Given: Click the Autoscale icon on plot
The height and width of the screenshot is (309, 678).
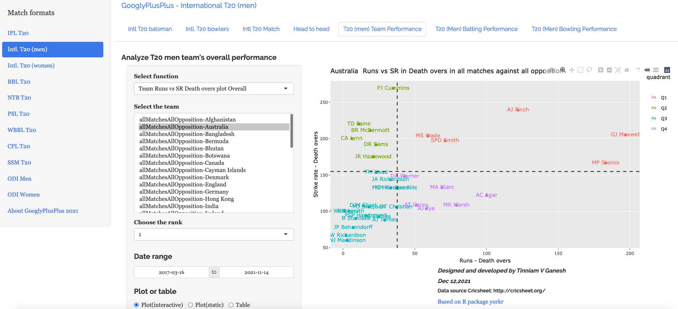Looking at the screenshot, I should pos(618,70).
